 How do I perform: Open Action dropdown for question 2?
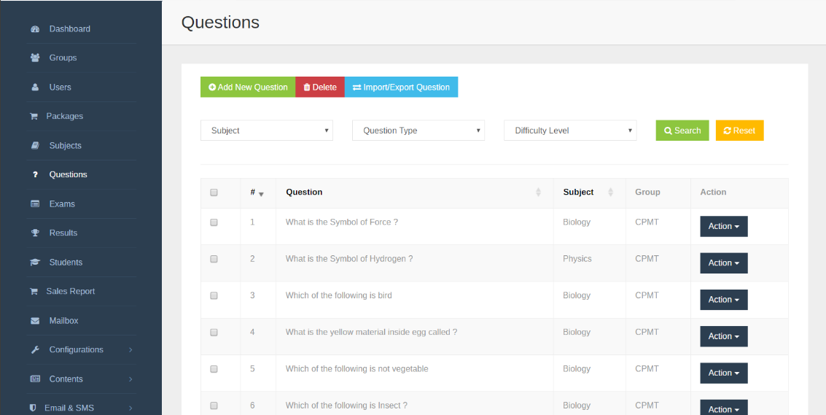pos(724,263)
